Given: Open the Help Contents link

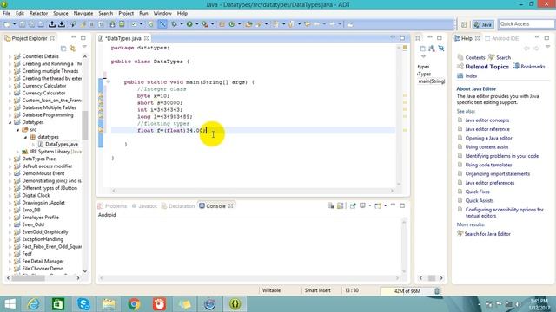Looking at the screenshot, I should [x=475, y=57].
